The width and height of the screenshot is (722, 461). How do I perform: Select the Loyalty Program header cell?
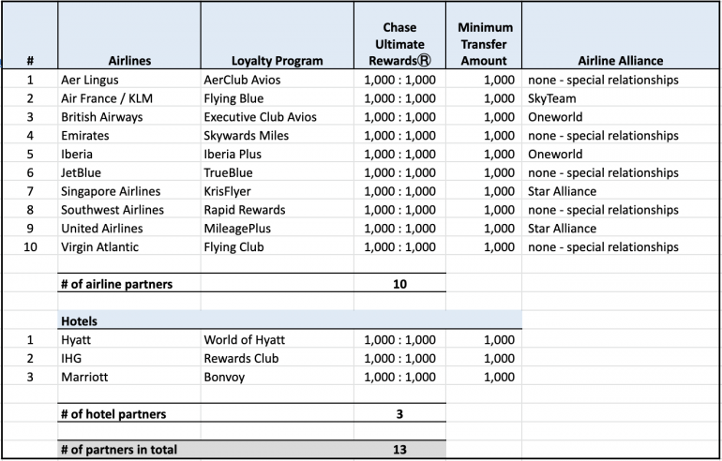point(277,60)
